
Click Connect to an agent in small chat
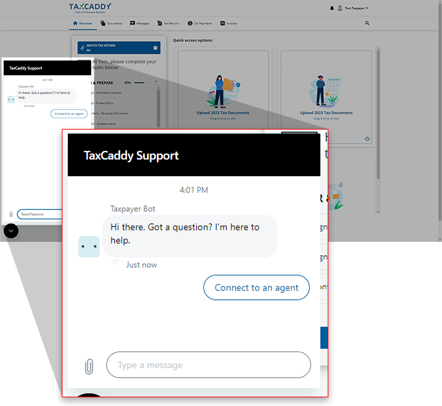coord(69,114)
